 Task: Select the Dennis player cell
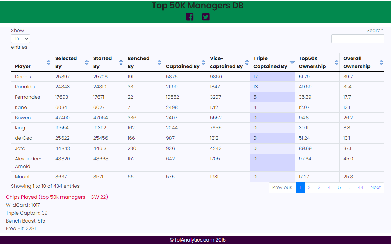point(31,77)
